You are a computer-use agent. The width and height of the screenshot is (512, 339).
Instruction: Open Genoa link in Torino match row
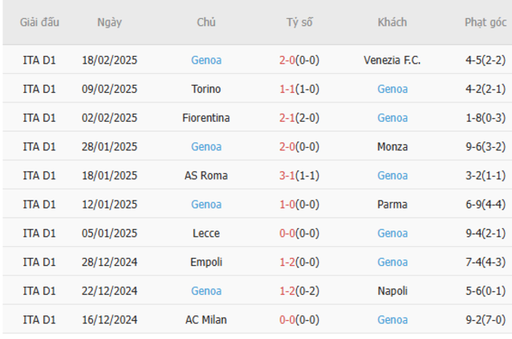pos(392,89)
